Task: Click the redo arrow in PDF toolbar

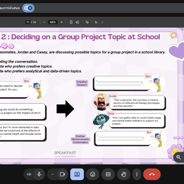Action: coord(102,22)
